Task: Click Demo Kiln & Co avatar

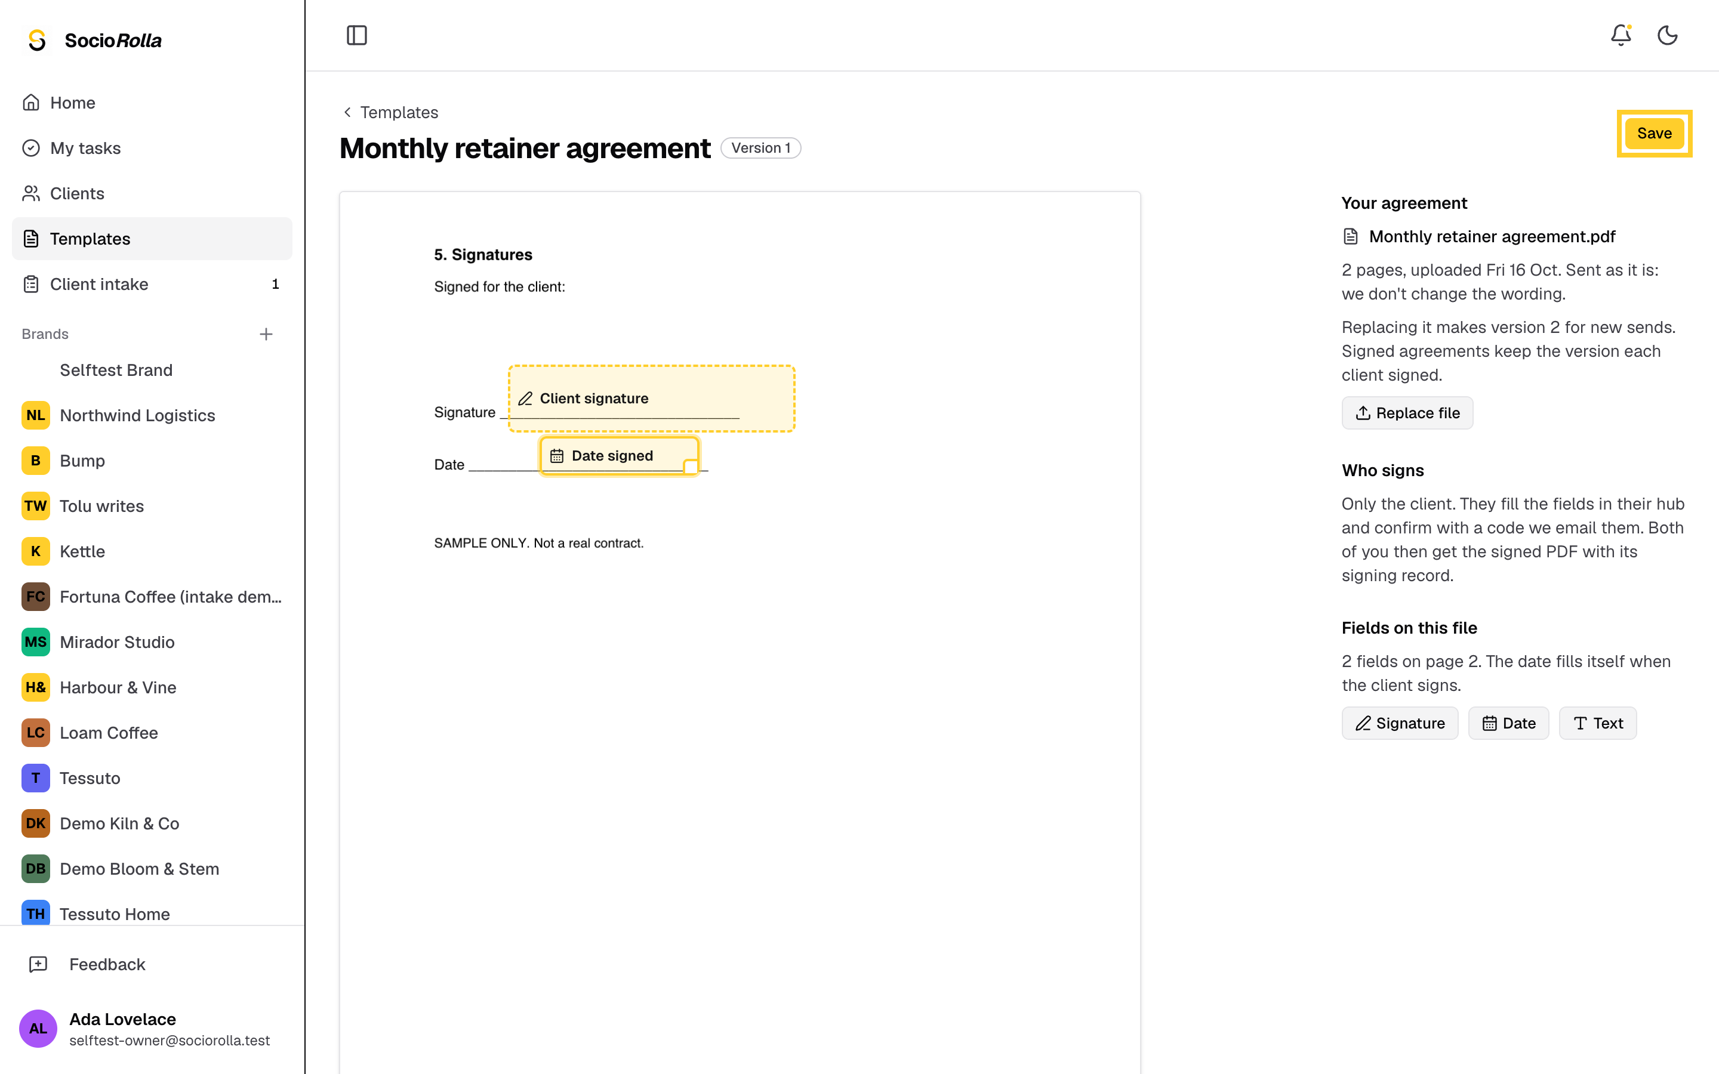Action: (x=36, y=823)
